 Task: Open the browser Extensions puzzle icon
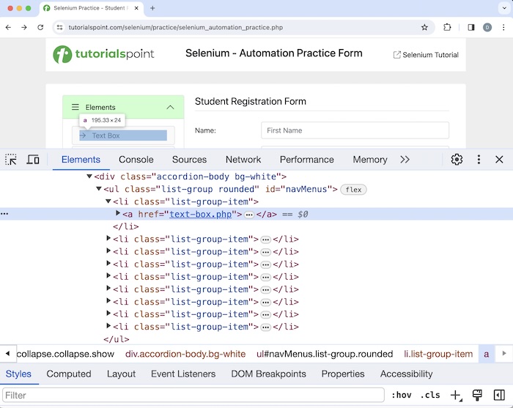tap(447, 27)
